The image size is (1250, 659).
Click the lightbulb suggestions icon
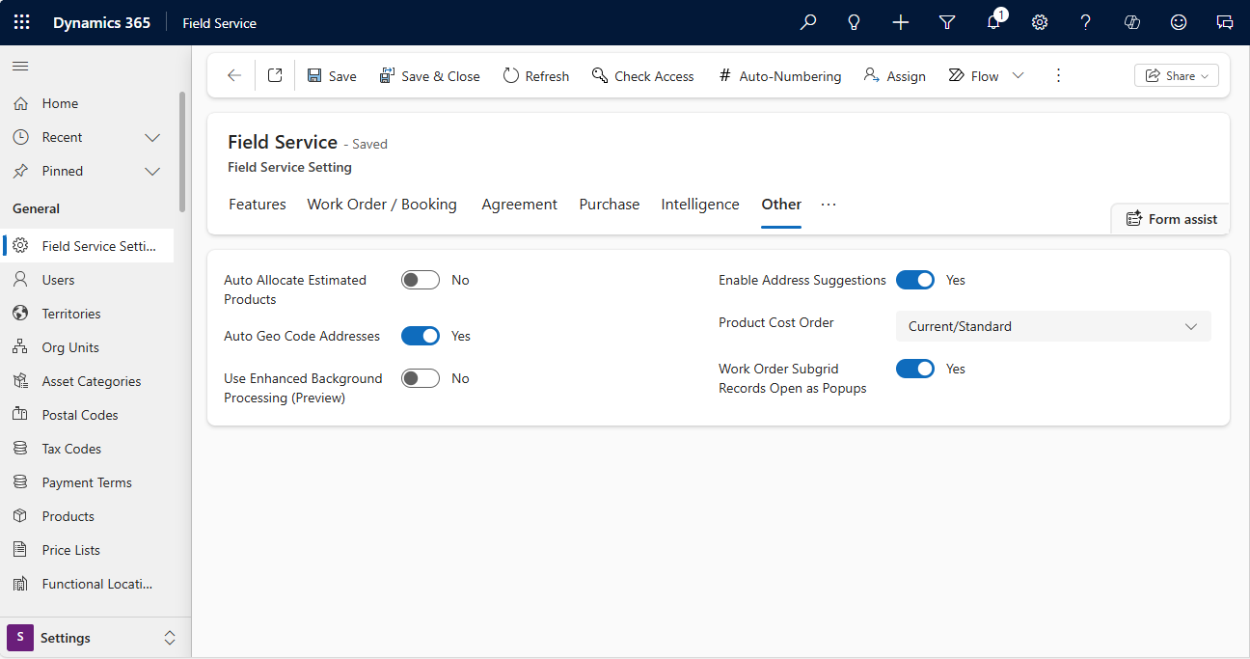[x=854, y=21]
